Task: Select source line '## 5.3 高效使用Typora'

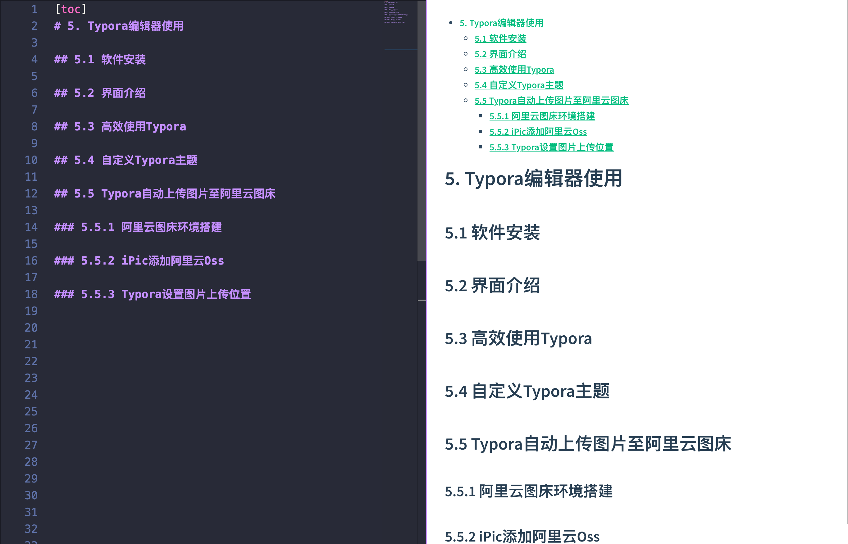Action: [120, 126]
